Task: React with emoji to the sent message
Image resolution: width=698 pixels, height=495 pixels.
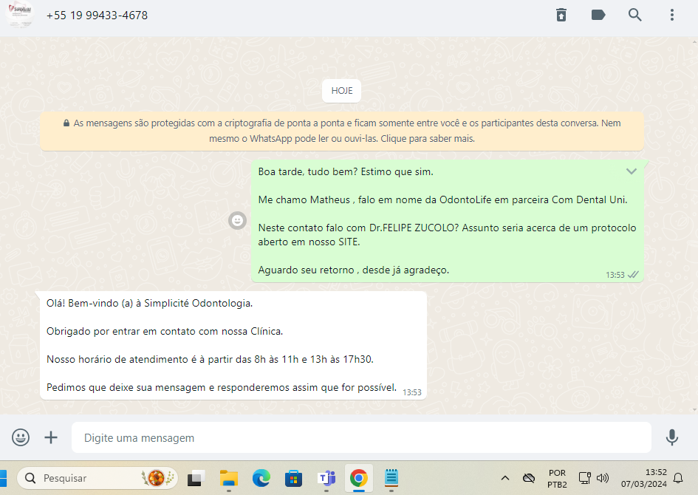Action: (x=237, y=220)
